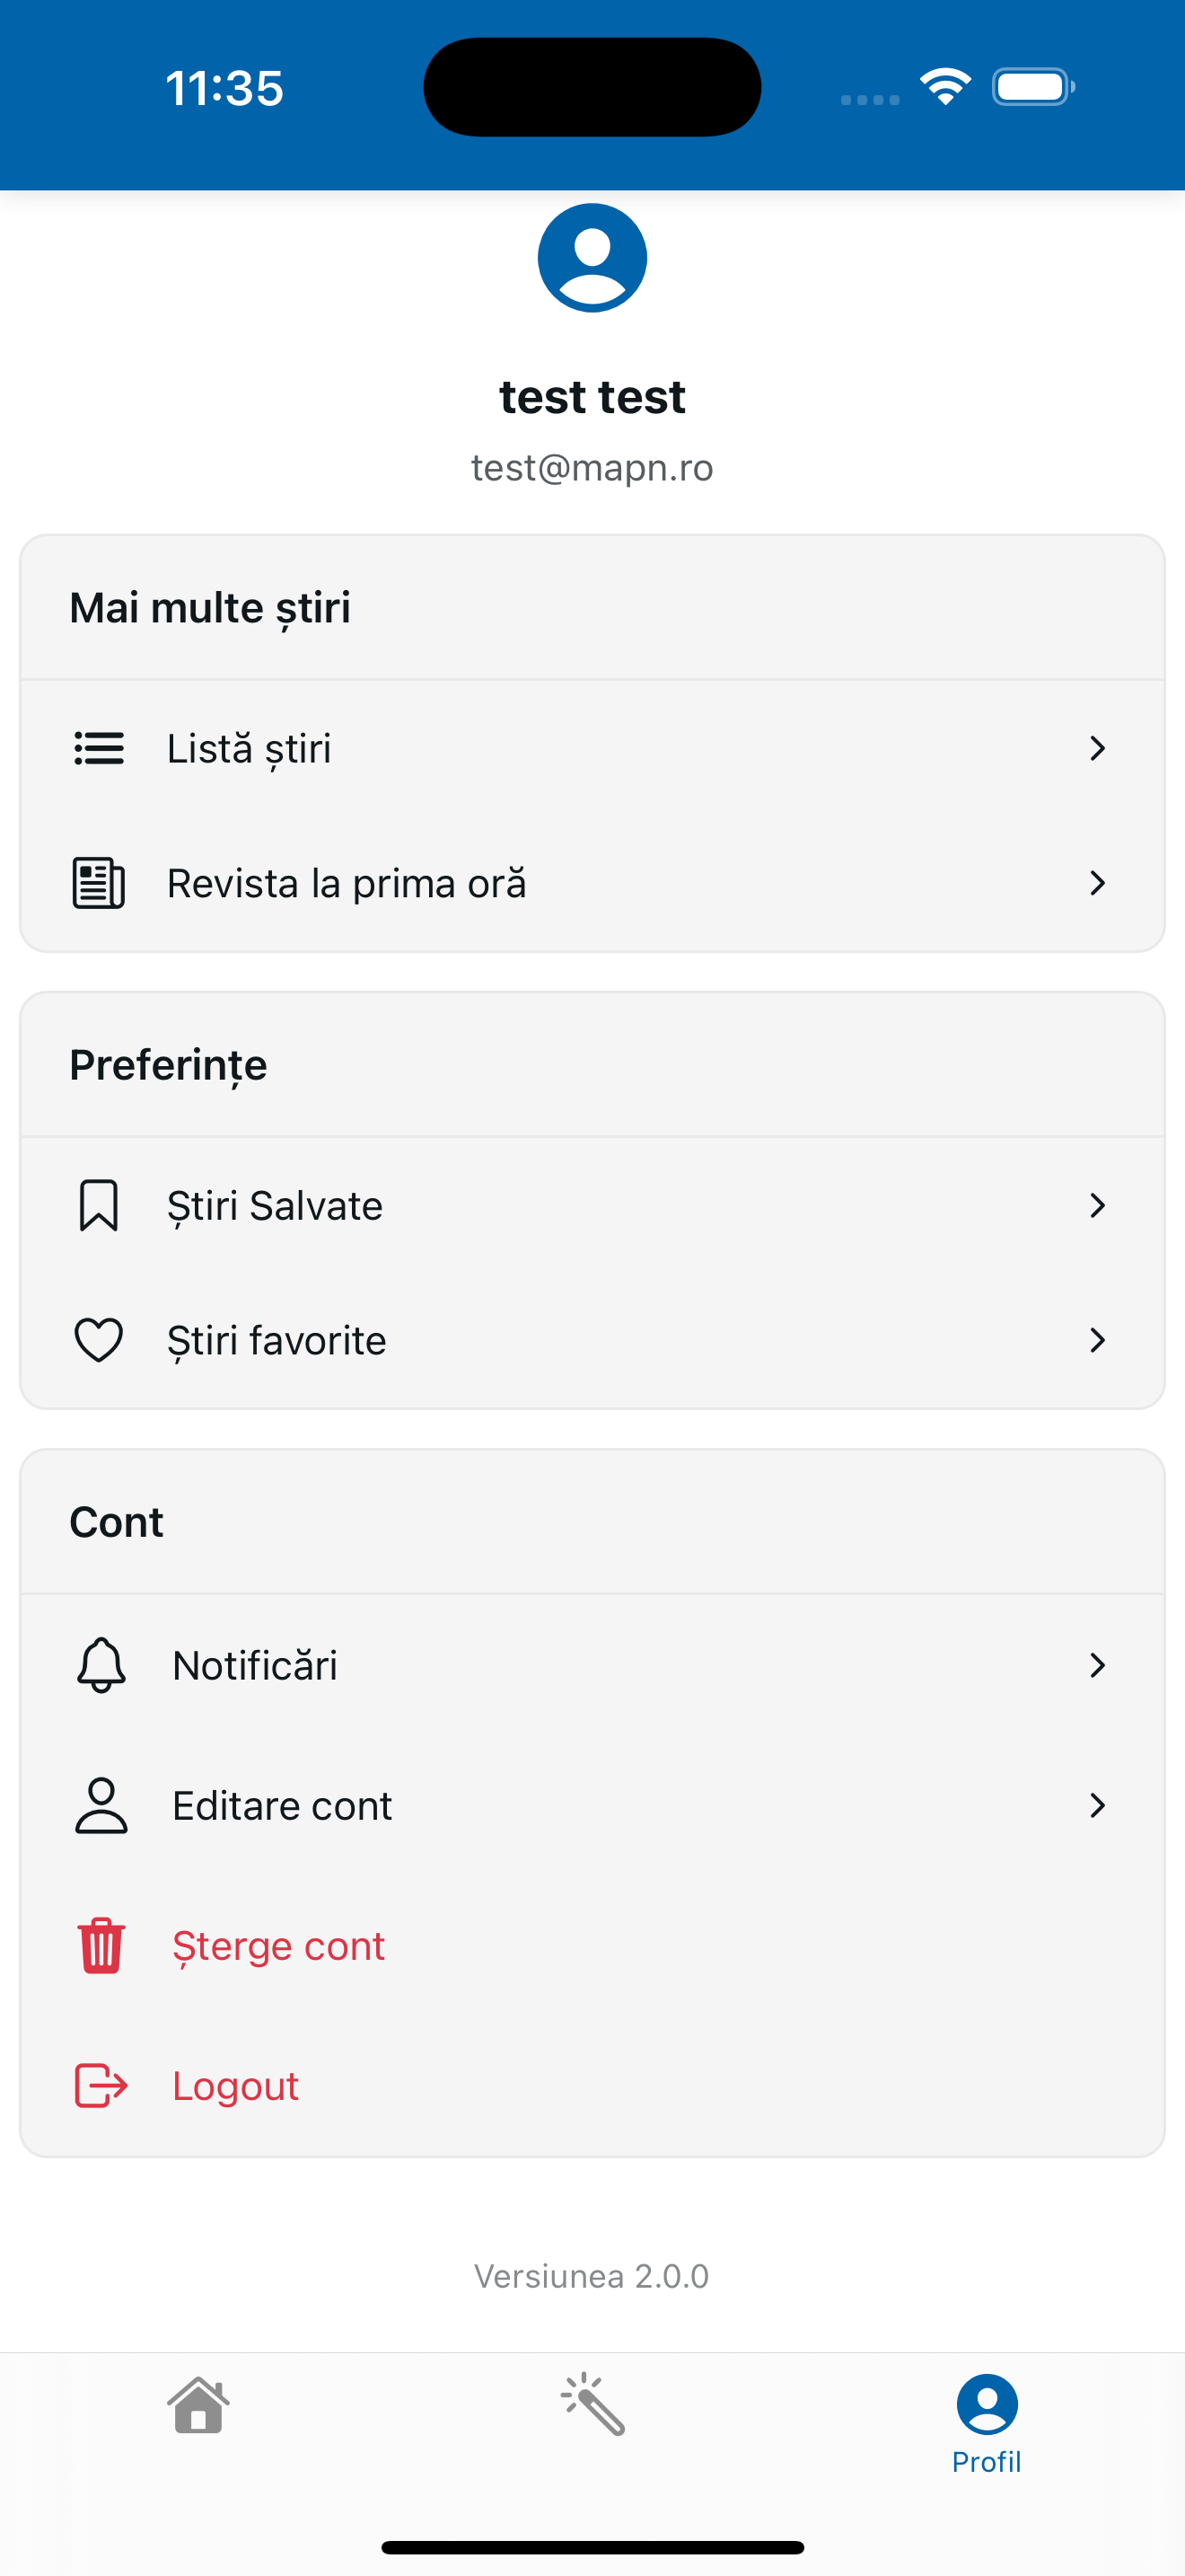The height and width of the screenshot is (2576, 1185).
Task: Click the bell icon for Notificări
Action: tap(101, 1665)
